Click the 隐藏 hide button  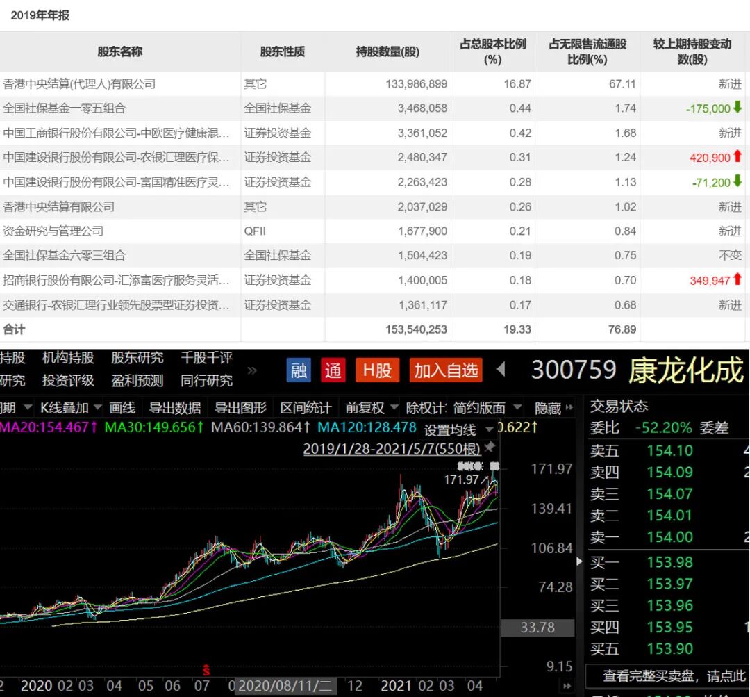click(548, 407)
